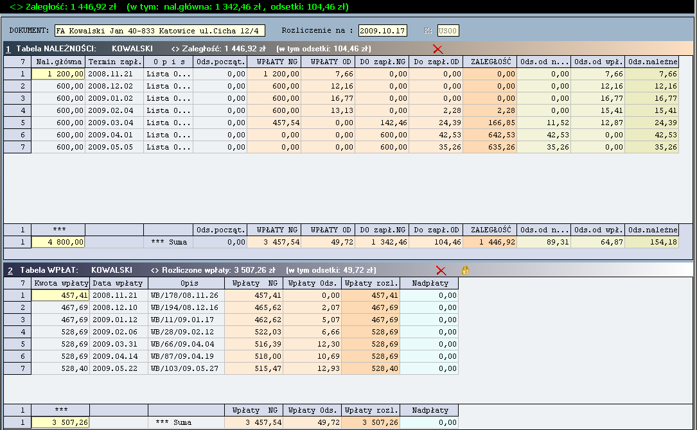Select the date cell '2008.11.21' in Termin zapł.
Image resolution: width=697 pixels, height=430 pixels.
tap(115, 74)
